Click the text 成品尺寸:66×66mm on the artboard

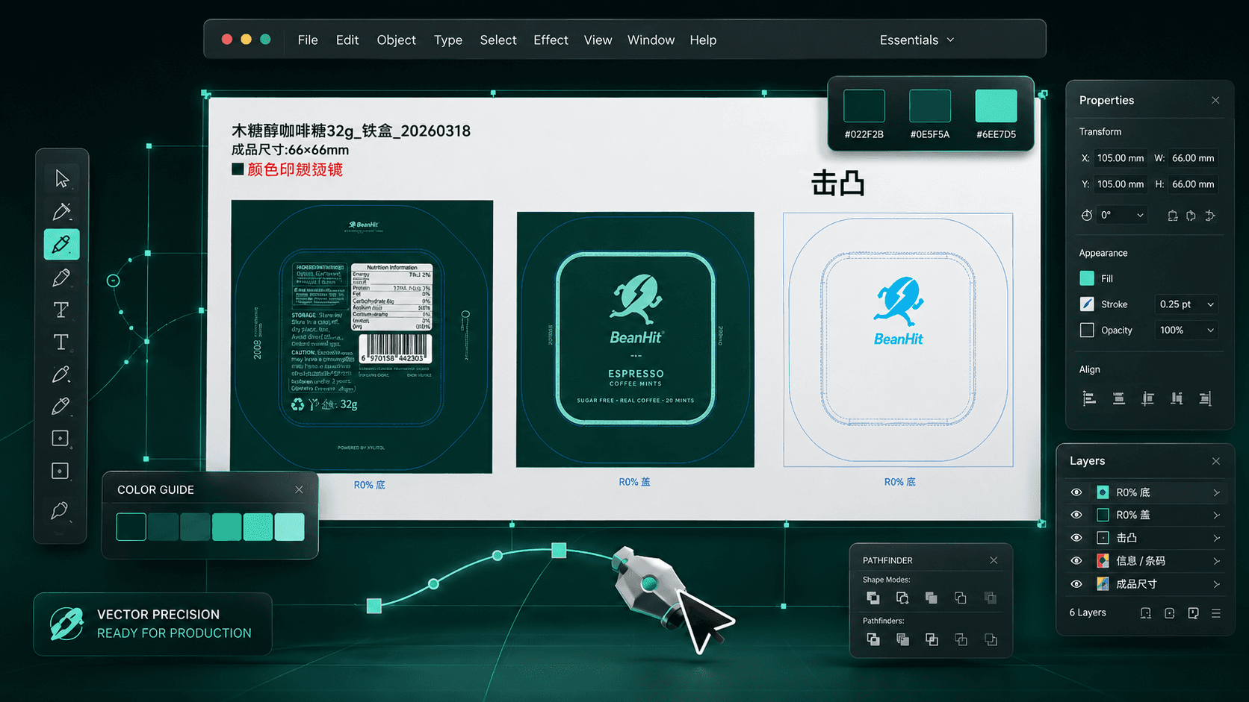pyautogui.click(x=290, y=150)
